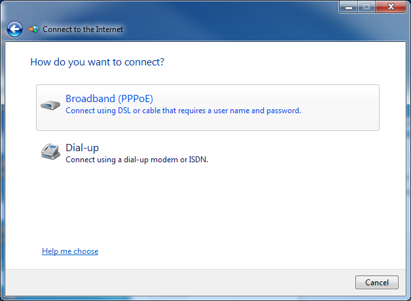
Task: Choose the Dial-up heading
Action: (x=82, y=148)
